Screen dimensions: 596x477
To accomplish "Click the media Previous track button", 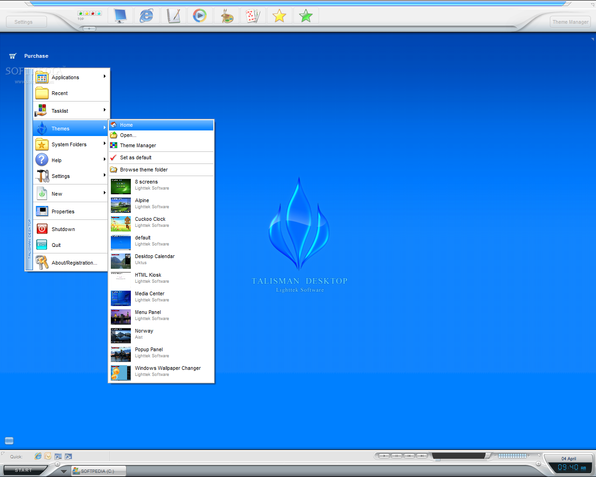I will pyautogui.click(x=409, y=456).
